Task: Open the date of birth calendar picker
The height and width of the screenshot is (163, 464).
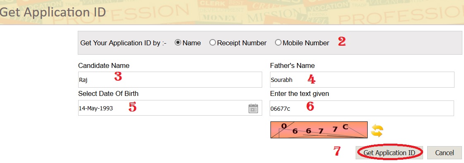Action: (x=253, y=108)
